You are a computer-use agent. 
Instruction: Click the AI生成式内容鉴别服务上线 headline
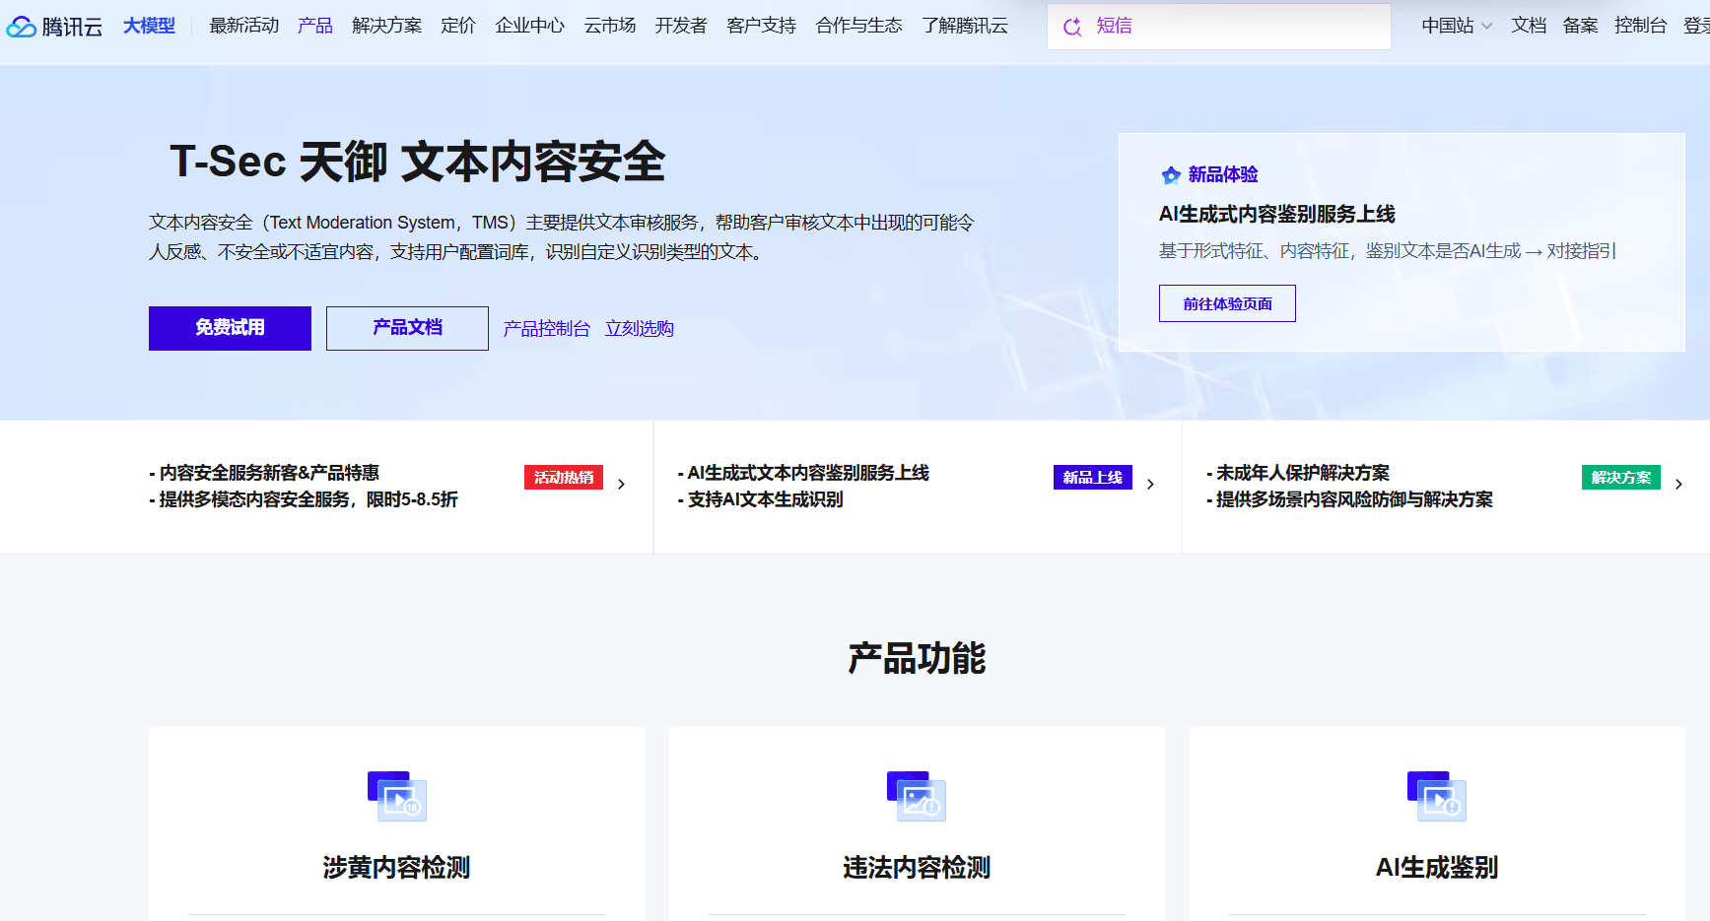pyautogui.click(x=1277, y=214)
